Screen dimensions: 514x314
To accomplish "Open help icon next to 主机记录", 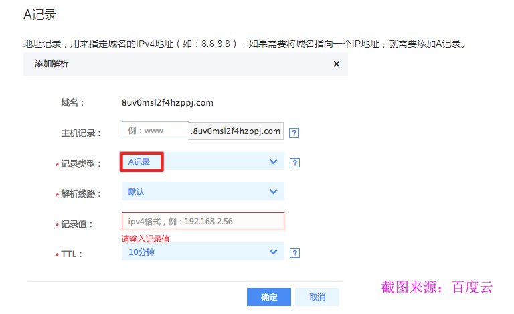I will (294, 133).
